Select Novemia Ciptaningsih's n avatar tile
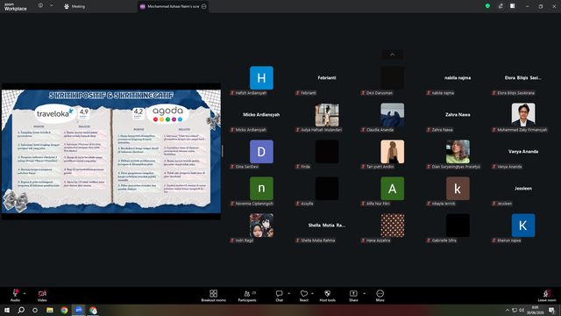Image resolution: width=561 pixels, height=316 pixels. 261,189
